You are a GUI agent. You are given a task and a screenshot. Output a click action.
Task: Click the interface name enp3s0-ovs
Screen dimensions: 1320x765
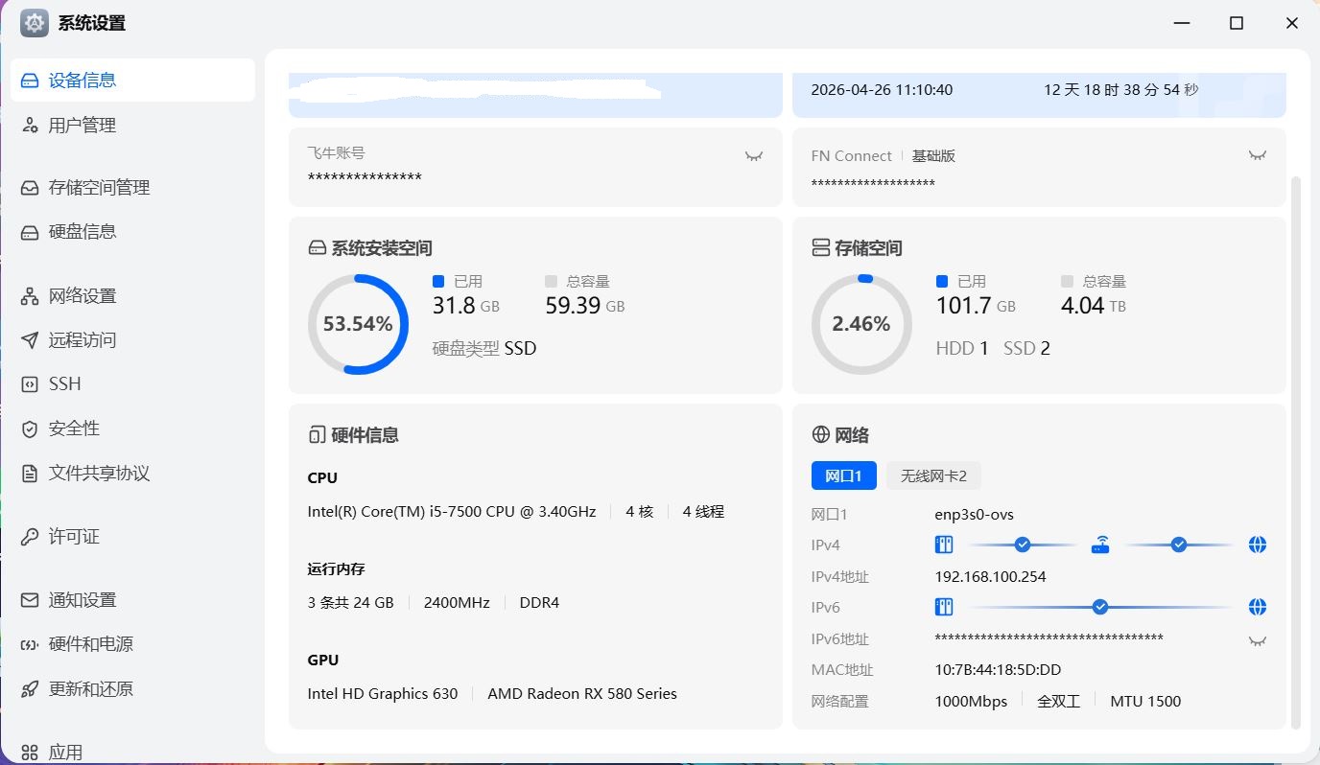click(x=975, y=515)
